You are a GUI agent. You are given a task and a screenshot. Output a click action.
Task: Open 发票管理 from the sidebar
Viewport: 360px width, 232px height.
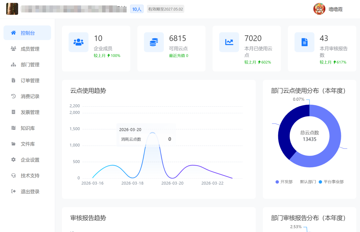click(30, 112)
